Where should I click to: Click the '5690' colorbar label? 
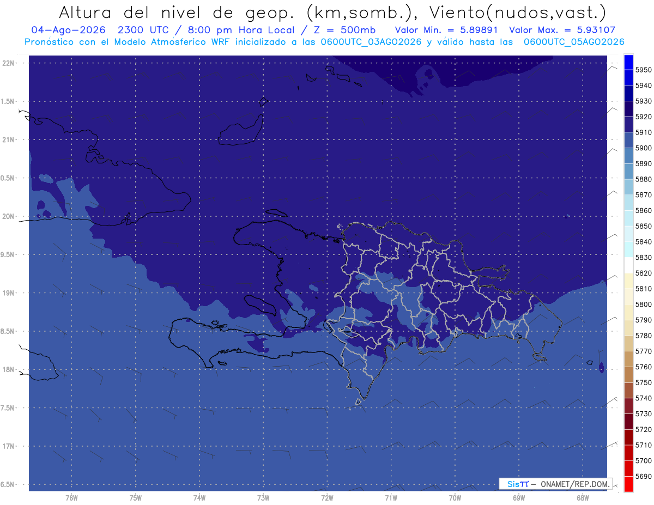click(x=643, y=476)
